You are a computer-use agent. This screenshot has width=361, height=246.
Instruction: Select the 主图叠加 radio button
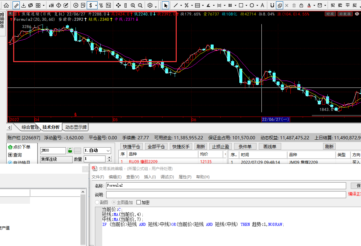coord(114,202)
